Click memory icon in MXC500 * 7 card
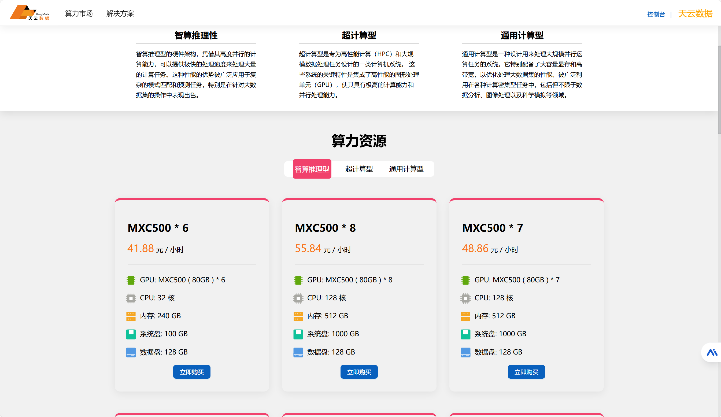The width and height of the screenshot is (721, 417). tap(465, 316)
